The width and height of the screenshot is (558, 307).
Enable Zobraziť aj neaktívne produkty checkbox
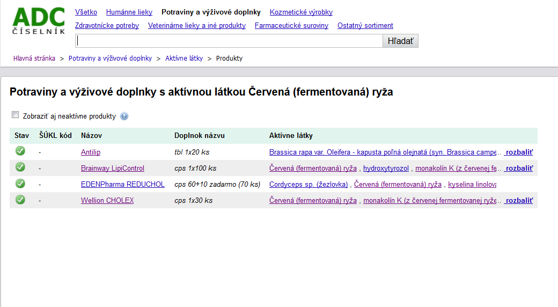tap(16, 115)
